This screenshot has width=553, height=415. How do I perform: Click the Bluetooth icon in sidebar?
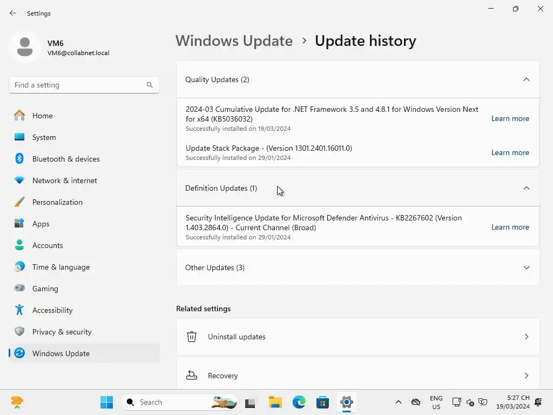click(19, 158)
